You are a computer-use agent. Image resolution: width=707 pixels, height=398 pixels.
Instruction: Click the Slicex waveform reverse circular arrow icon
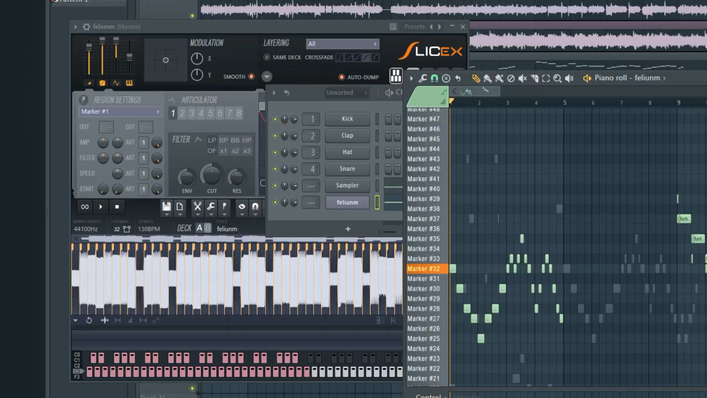(89, 320)
